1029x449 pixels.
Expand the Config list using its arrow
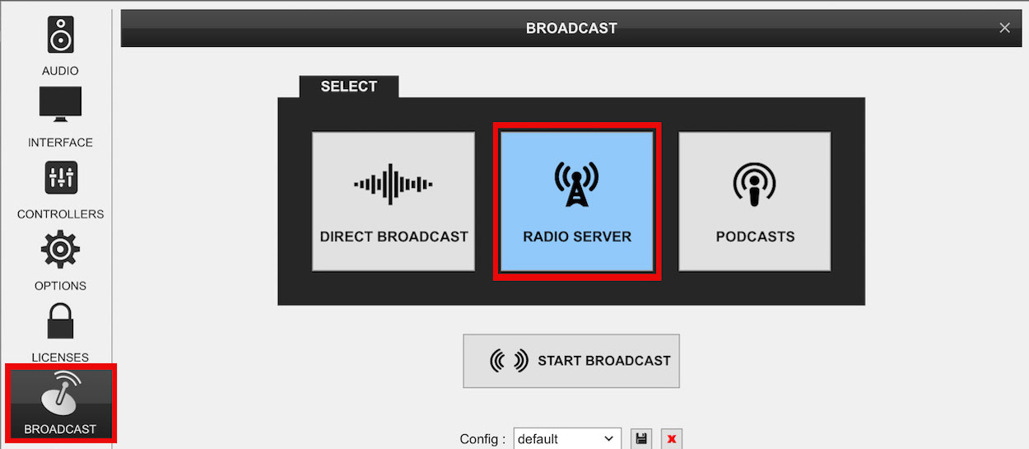pyautogui.click(x=609, y=439)
